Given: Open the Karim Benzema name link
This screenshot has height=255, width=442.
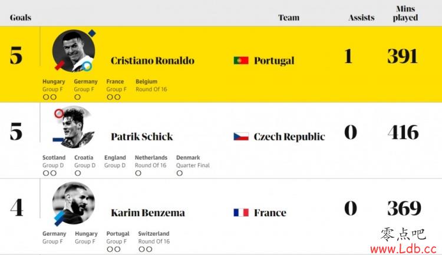Looking at the screenshot, I should (148, 213).
